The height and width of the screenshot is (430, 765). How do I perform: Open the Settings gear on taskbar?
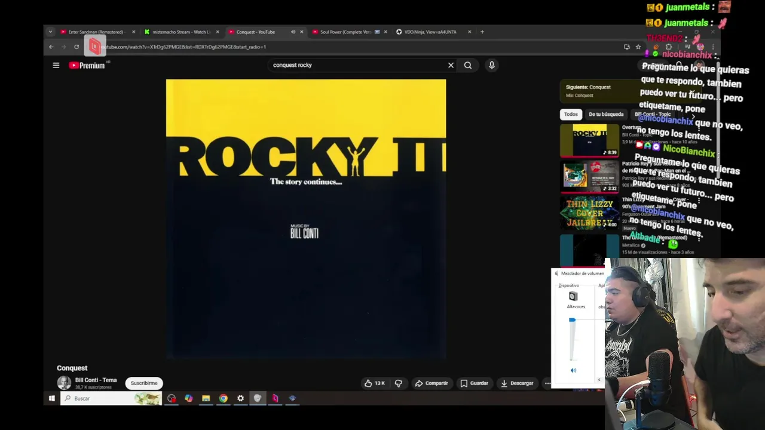240,398
